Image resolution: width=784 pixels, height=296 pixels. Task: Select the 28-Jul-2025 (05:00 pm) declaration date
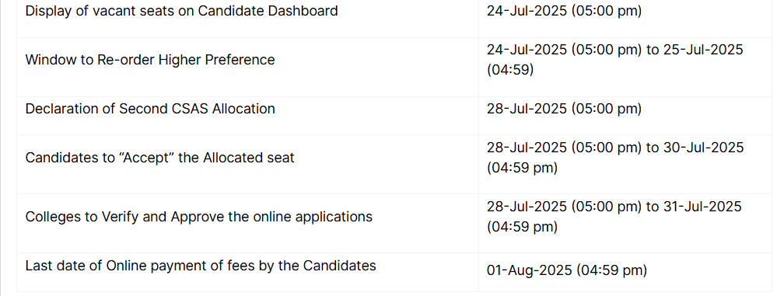(x=564, y=109)
